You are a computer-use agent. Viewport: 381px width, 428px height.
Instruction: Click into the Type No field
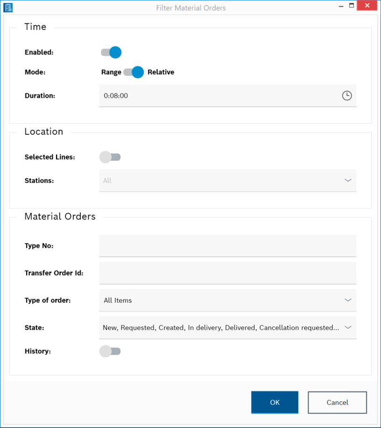coord(227,246)
